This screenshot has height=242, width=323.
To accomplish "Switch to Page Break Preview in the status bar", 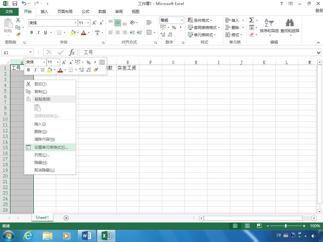I will [259, 226].
